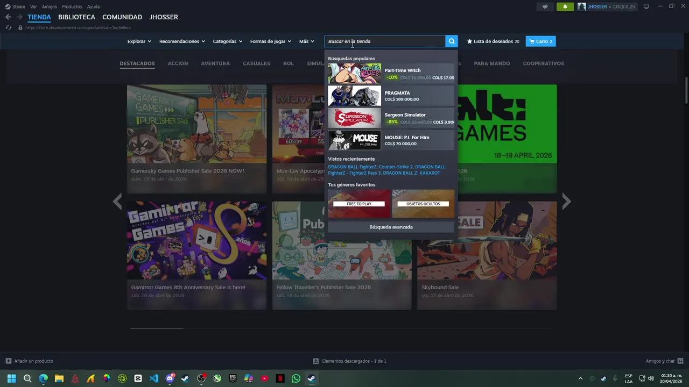689x387 pixels.
Task: Open the Part-Time Witch search result
Action: coord(391,74)
